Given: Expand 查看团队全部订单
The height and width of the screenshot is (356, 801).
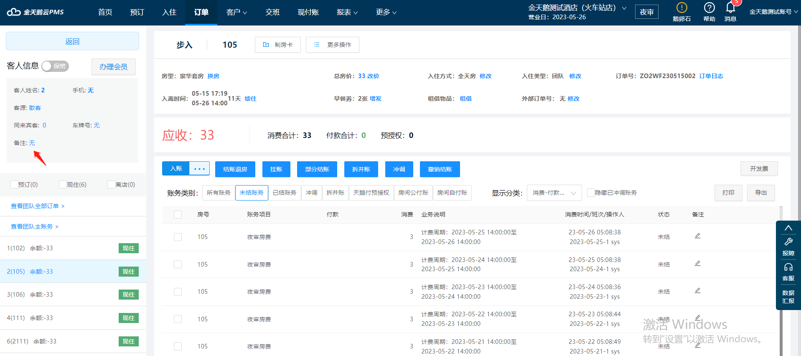Looking at the screenshot, I should coord(38,206).
